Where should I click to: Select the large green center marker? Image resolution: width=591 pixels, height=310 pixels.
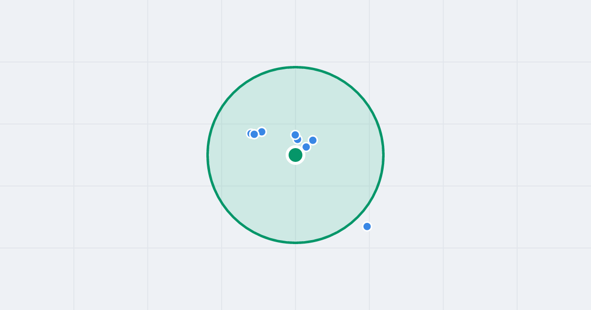(x=295, y=155)
